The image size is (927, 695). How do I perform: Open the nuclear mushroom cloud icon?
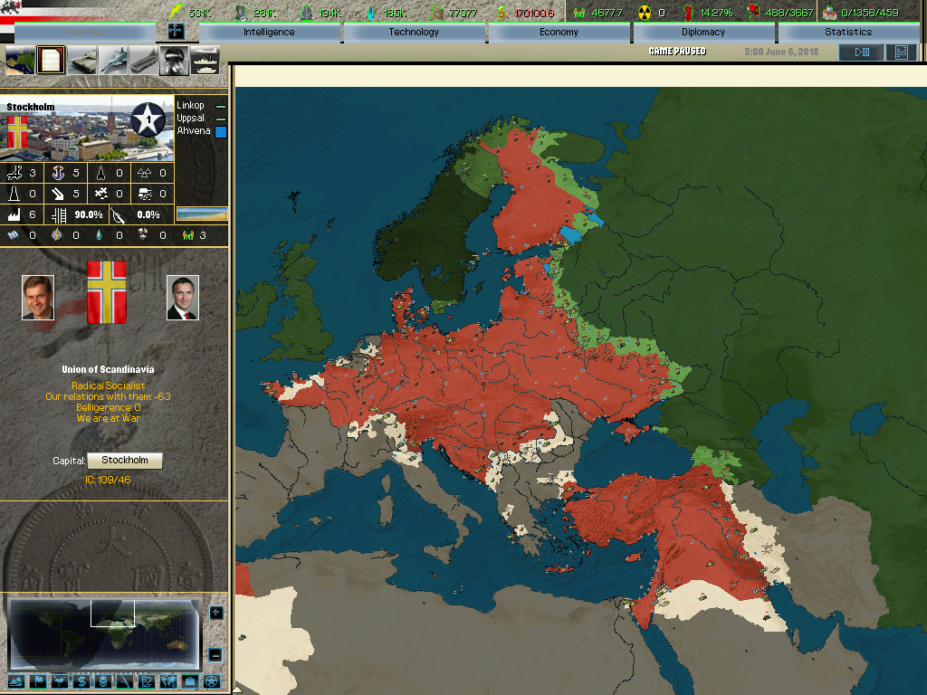pos(175,61)
